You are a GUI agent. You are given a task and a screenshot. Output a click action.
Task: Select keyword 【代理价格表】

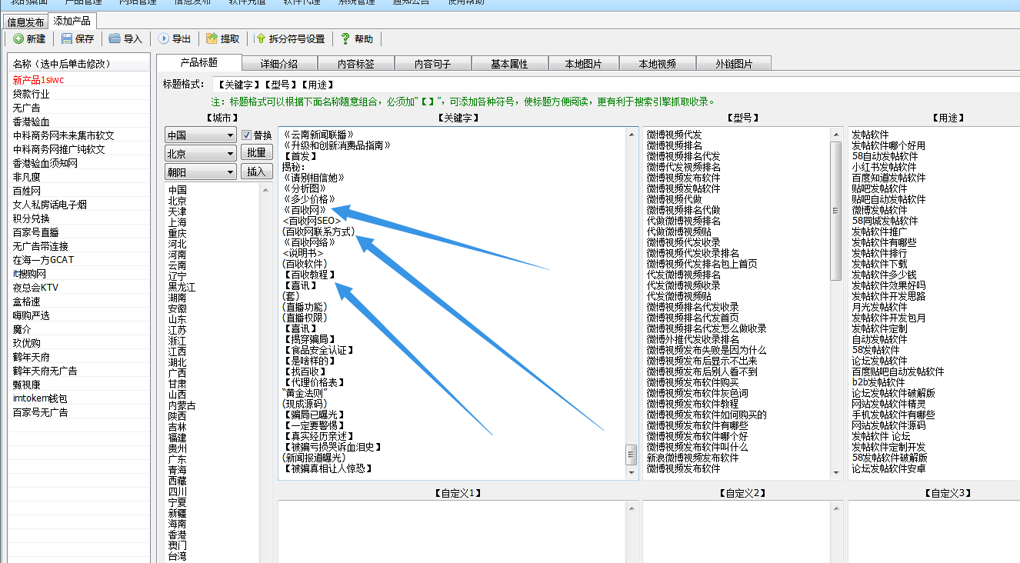[314, 382]
